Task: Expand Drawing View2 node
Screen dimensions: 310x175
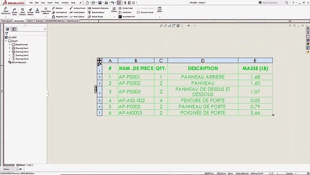Action: point(9,52)
